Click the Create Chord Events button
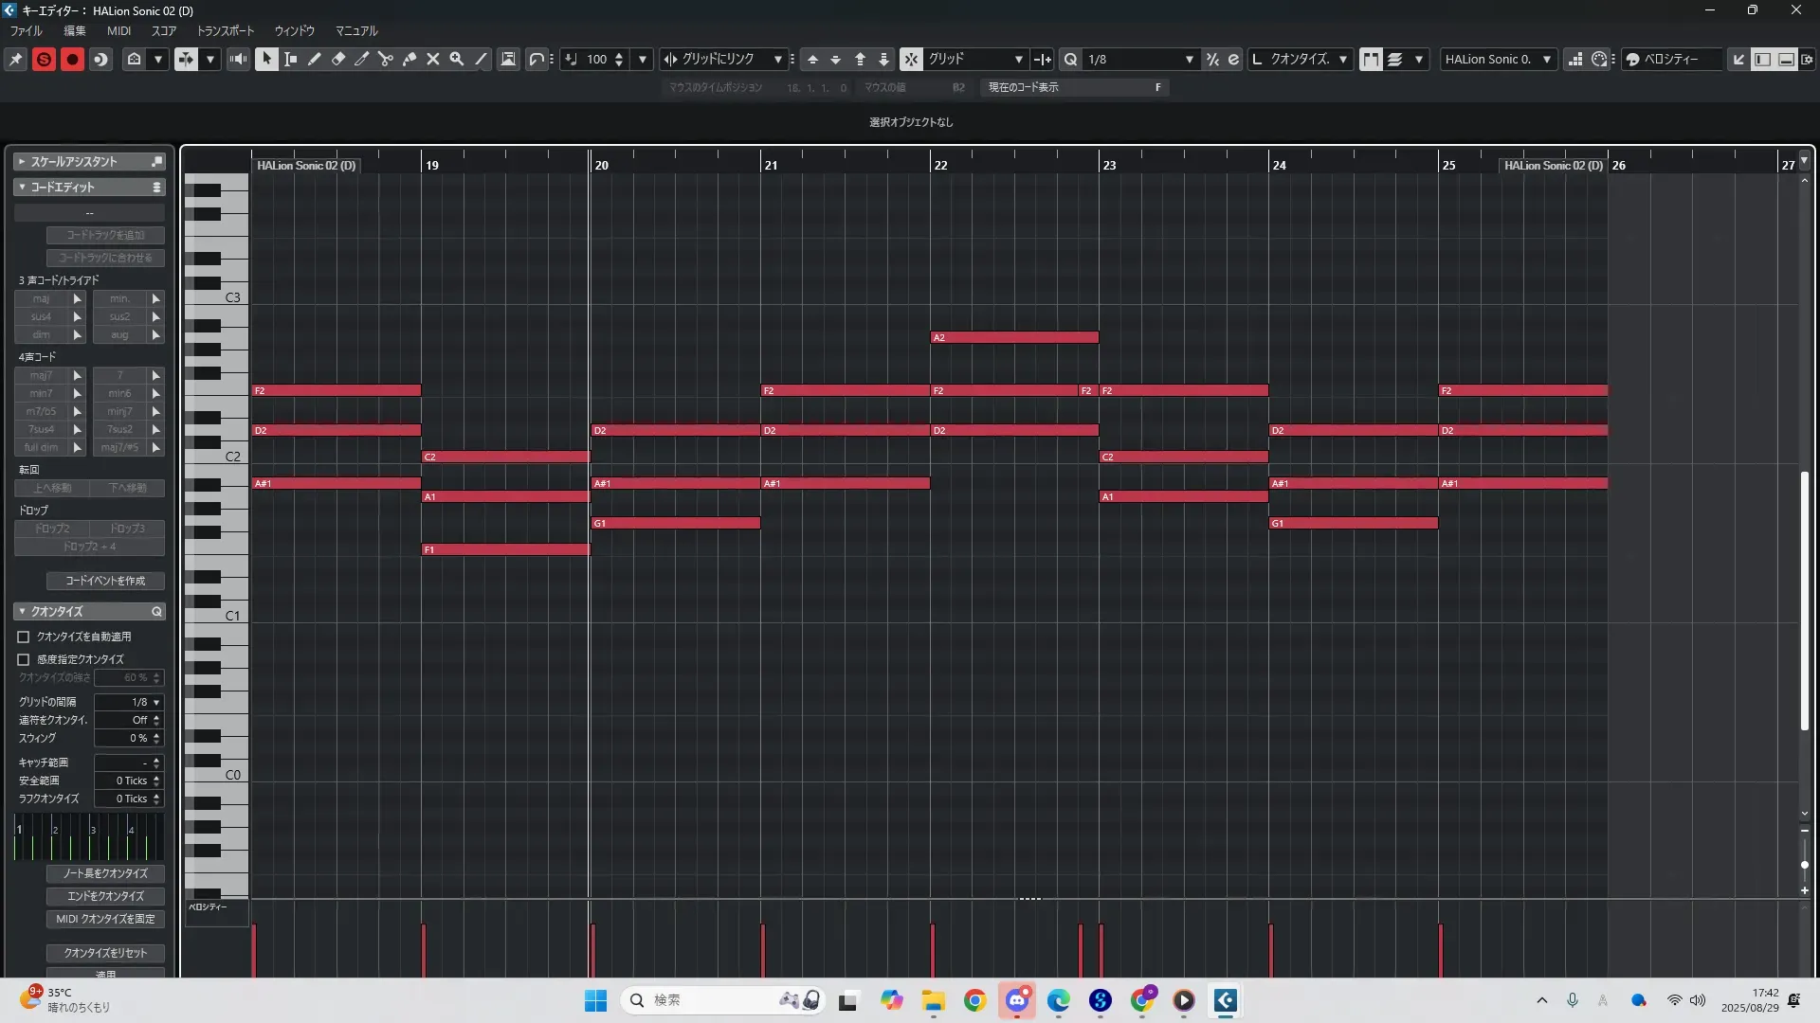The height and width of the screenshot is (1023, 1820). click(105, 581)
